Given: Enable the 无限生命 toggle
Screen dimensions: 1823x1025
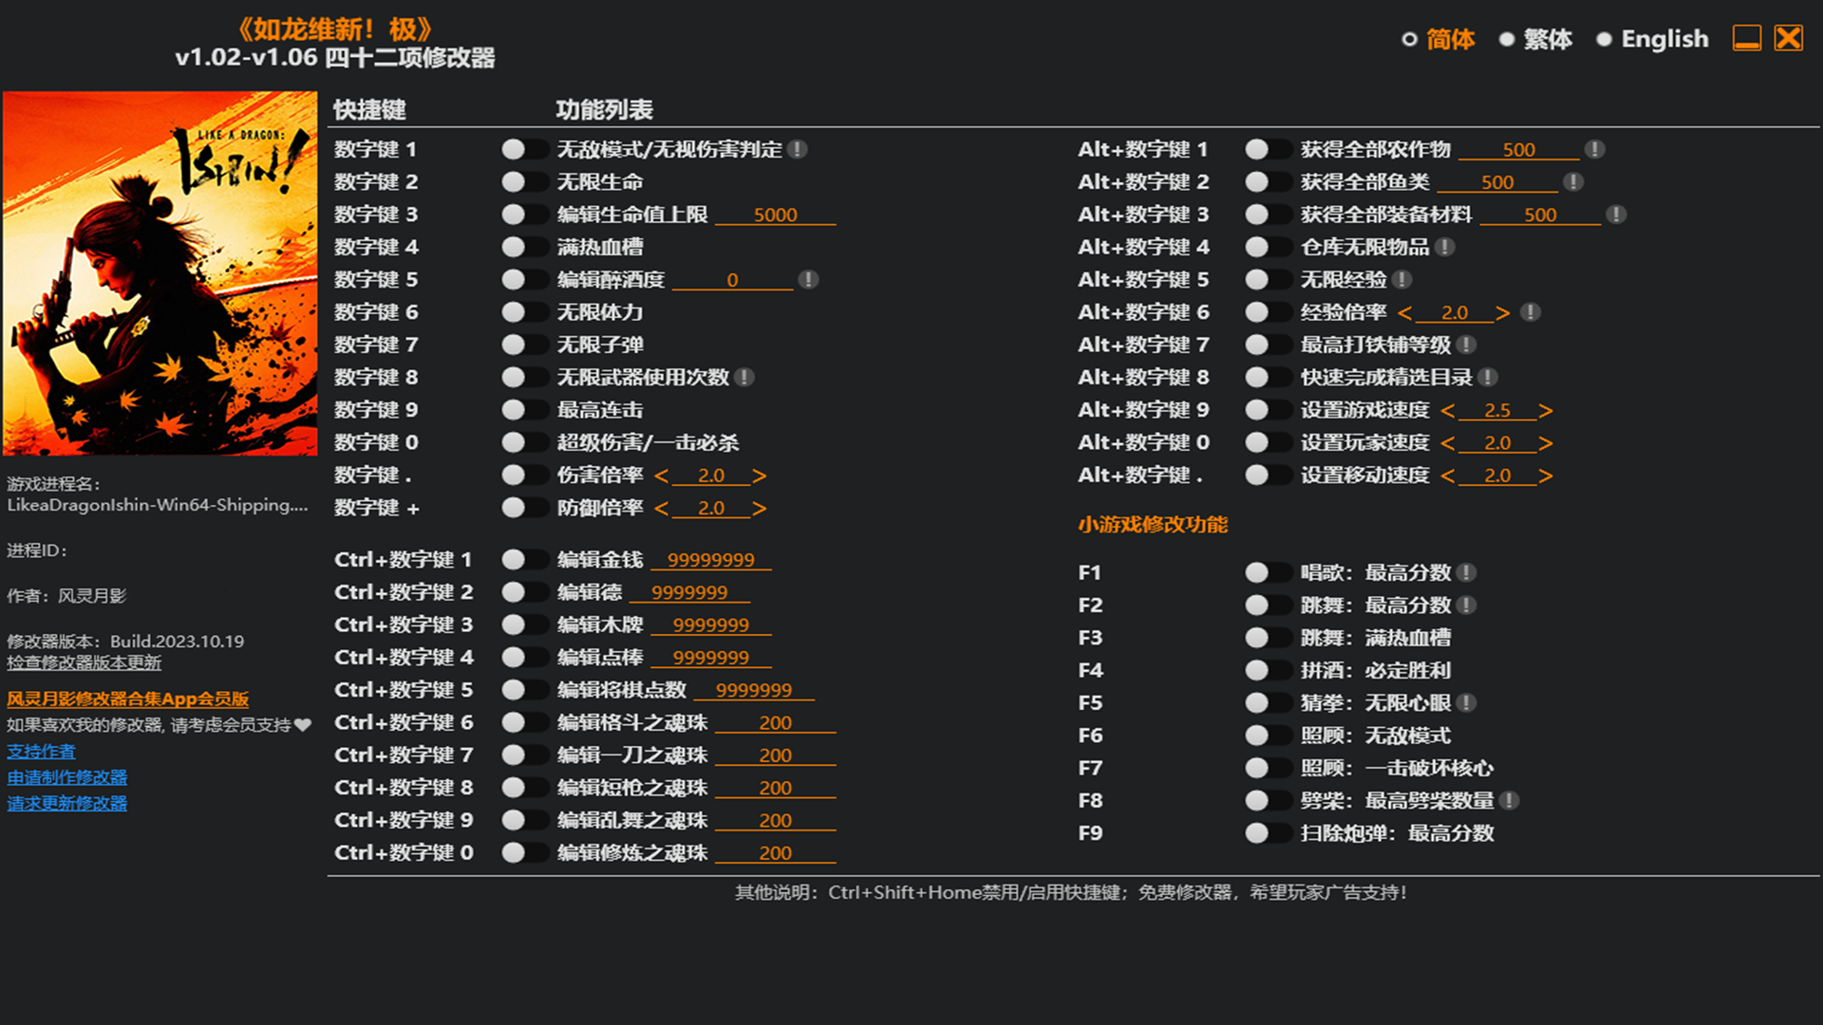Looking at the screenshot, I should pyautogui.click(x=524, y=182).
